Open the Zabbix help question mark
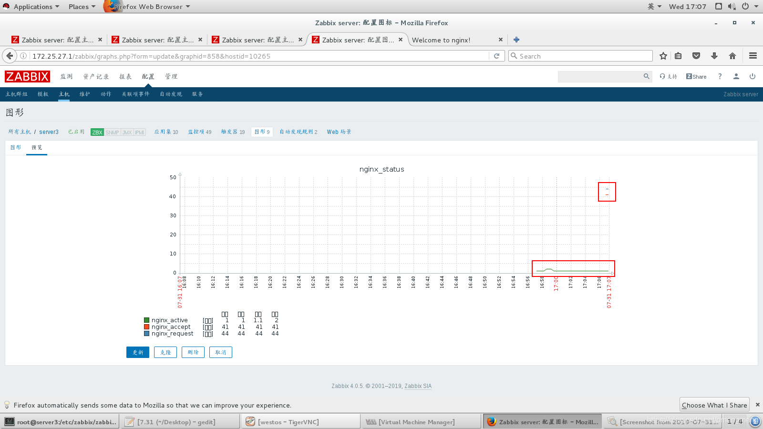Viewport: 763px width, 429px height. point(720,76)
